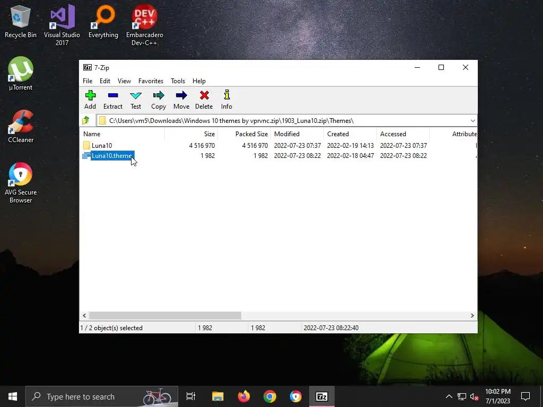Sort by Accessed column header
The width and height of the screenshot is (543, 407).
tap(403, 134)
